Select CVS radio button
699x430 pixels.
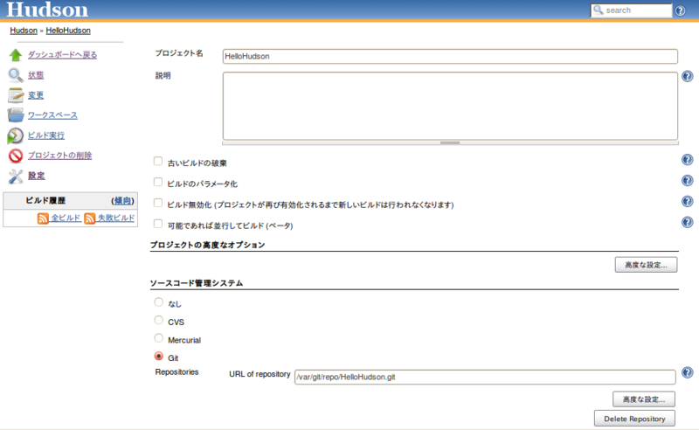pyautogui.click(x=158, y=320)
